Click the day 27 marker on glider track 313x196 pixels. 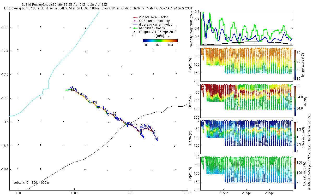(115, 113)
